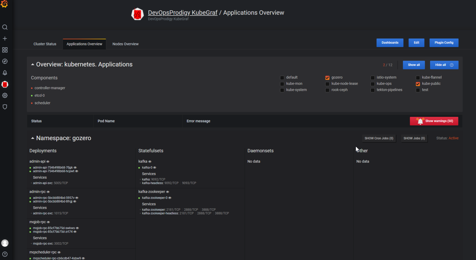Check the kube-ops namespace checkbox

click(372, 84)
